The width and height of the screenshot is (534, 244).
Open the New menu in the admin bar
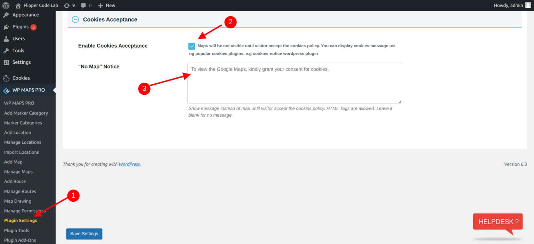click(x=106, y=5)
